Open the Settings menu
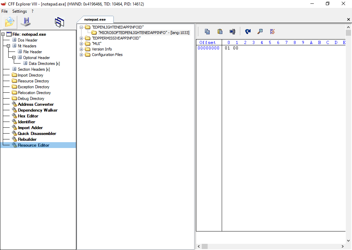The image size is (352, 250). point(20,11)
